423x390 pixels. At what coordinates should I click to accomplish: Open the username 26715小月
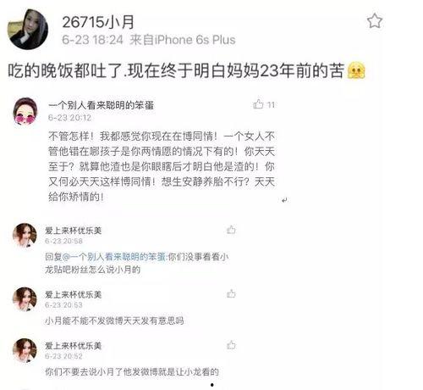tap(98, 22)
